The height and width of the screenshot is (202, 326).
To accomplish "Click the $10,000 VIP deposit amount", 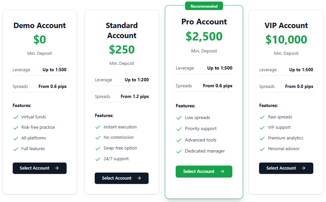I will point(286,39).
